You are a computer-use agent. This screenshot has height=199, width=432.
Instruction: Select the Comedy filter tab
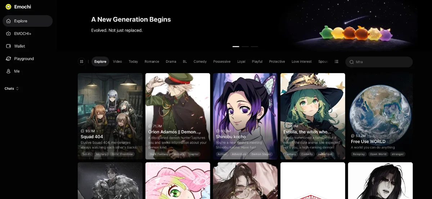[x=200, y=62]
